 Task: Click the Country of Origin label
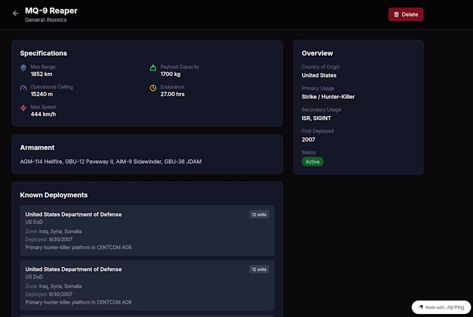click(320, 67)
